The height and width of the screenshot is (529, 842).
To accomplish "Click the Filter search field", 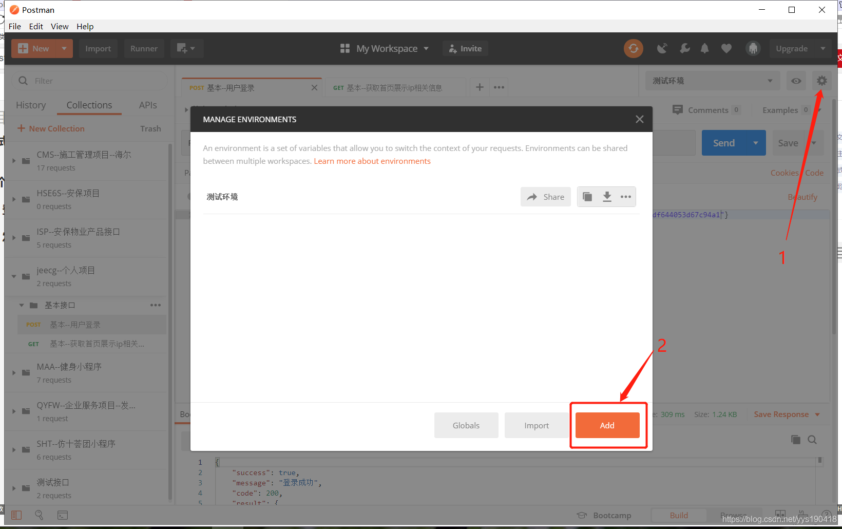I will point(90,81).
